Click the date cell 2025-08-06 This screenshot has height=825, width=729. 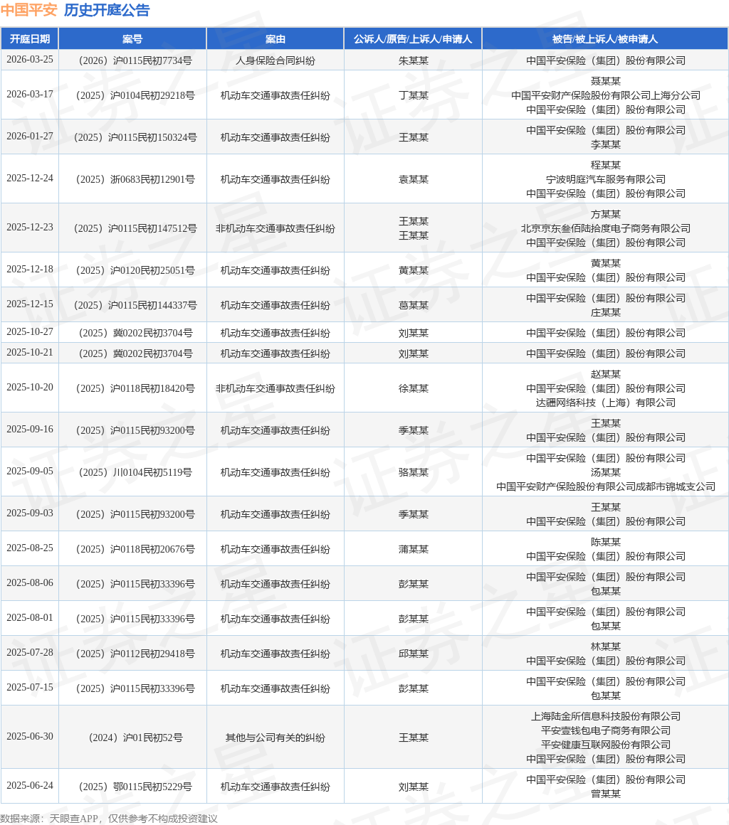coord(29,583)
